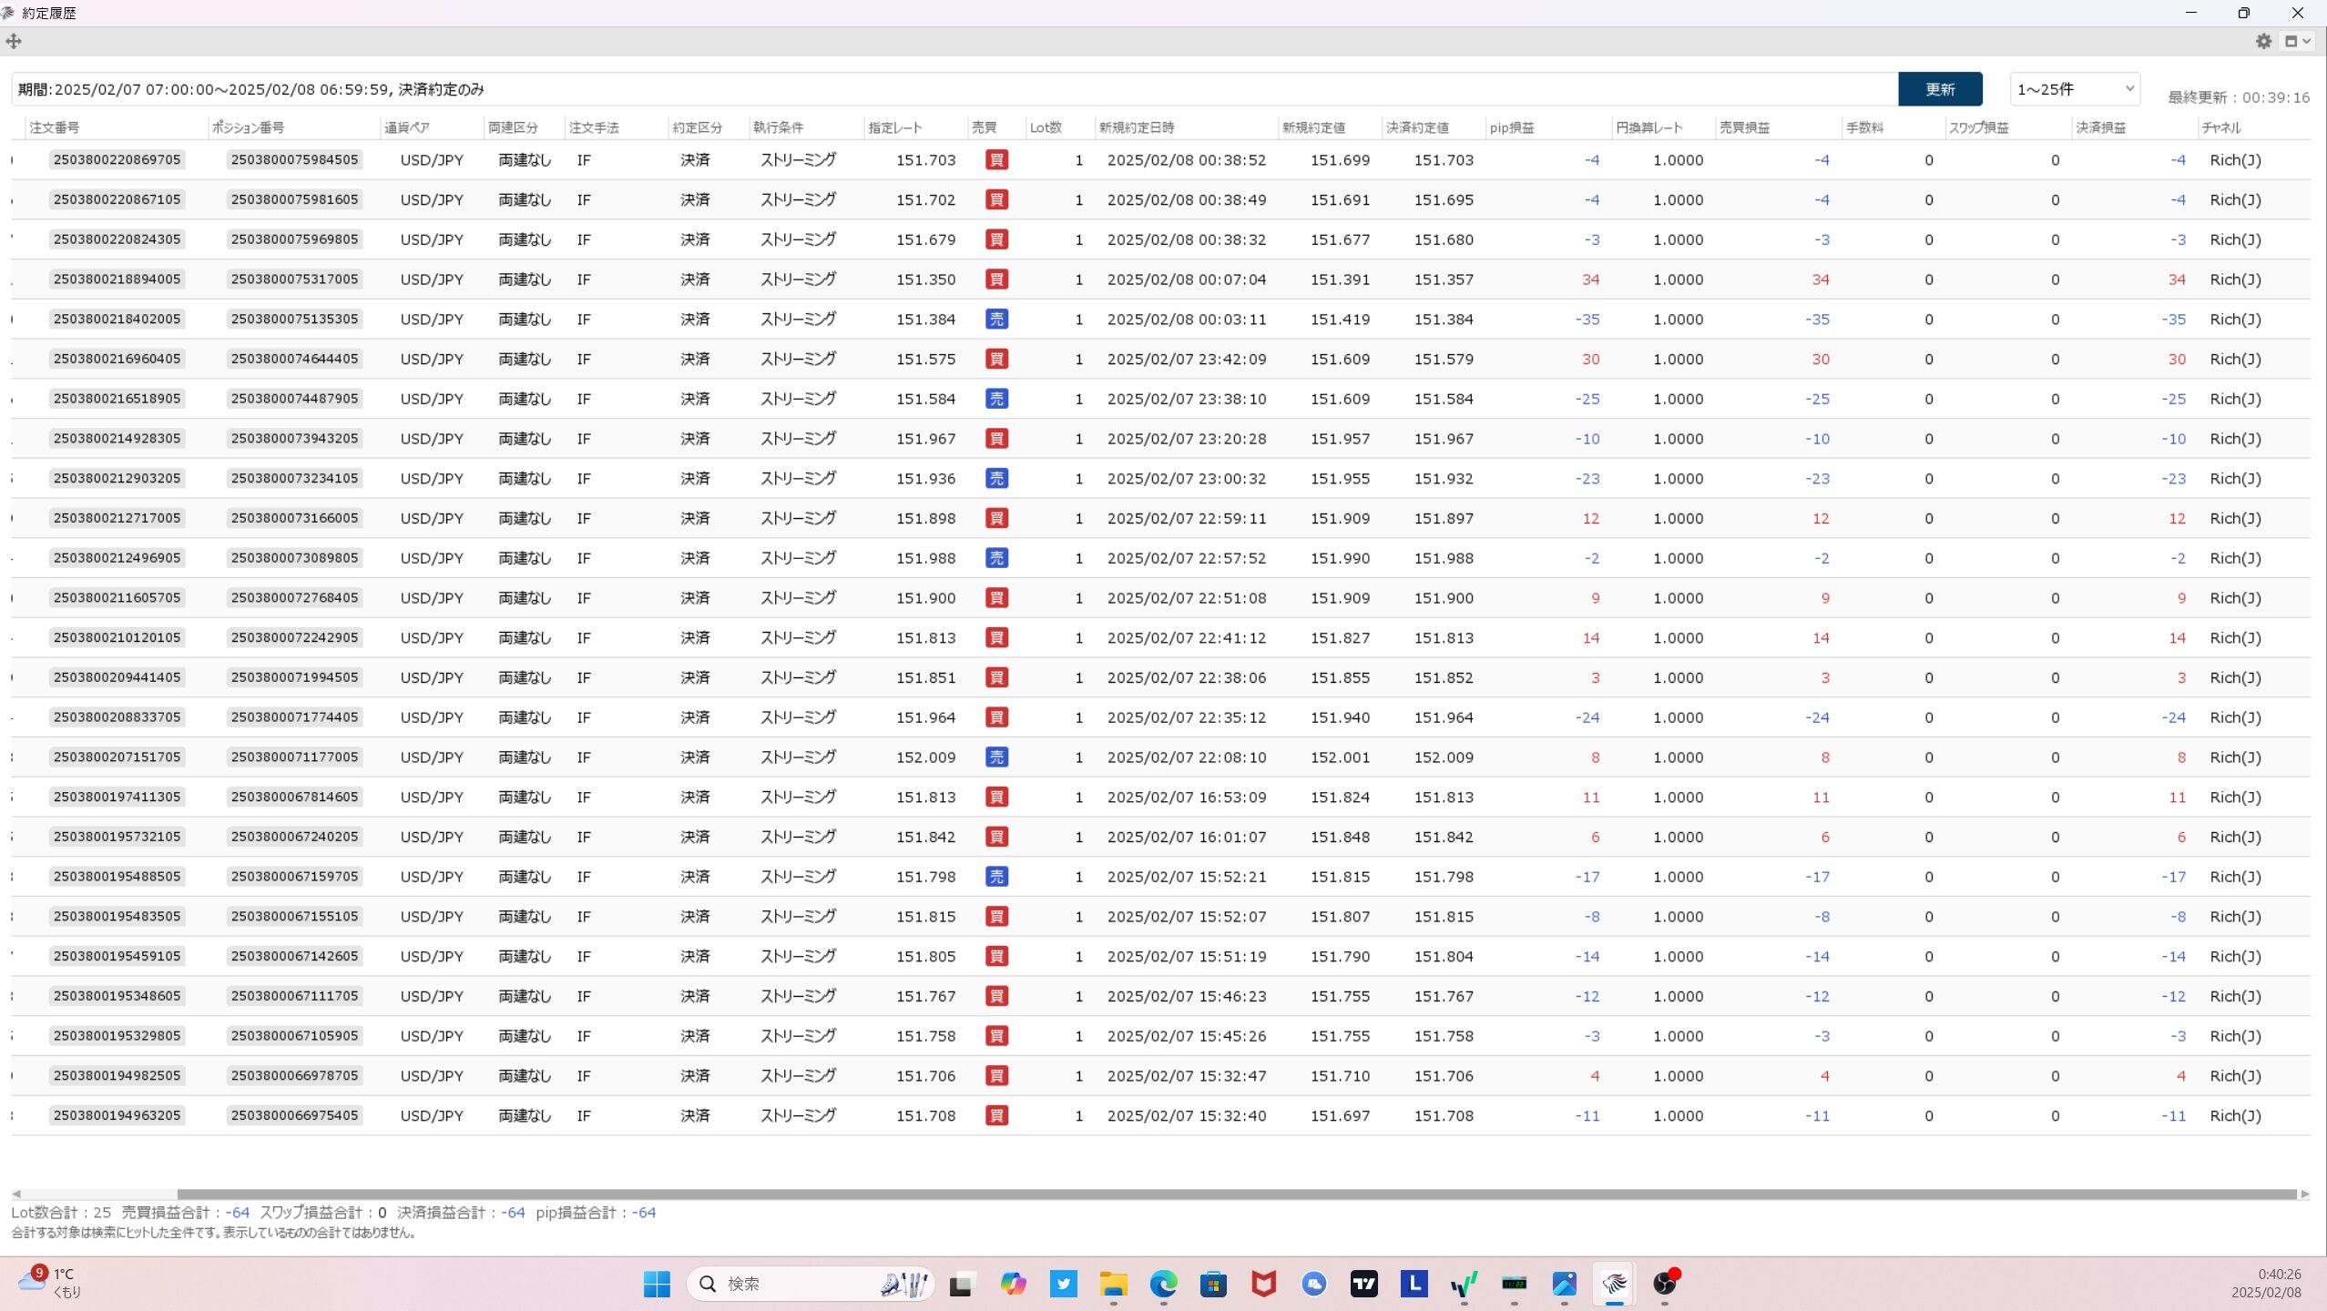Sort by pip損益 column header

(x=1512, y=127)
